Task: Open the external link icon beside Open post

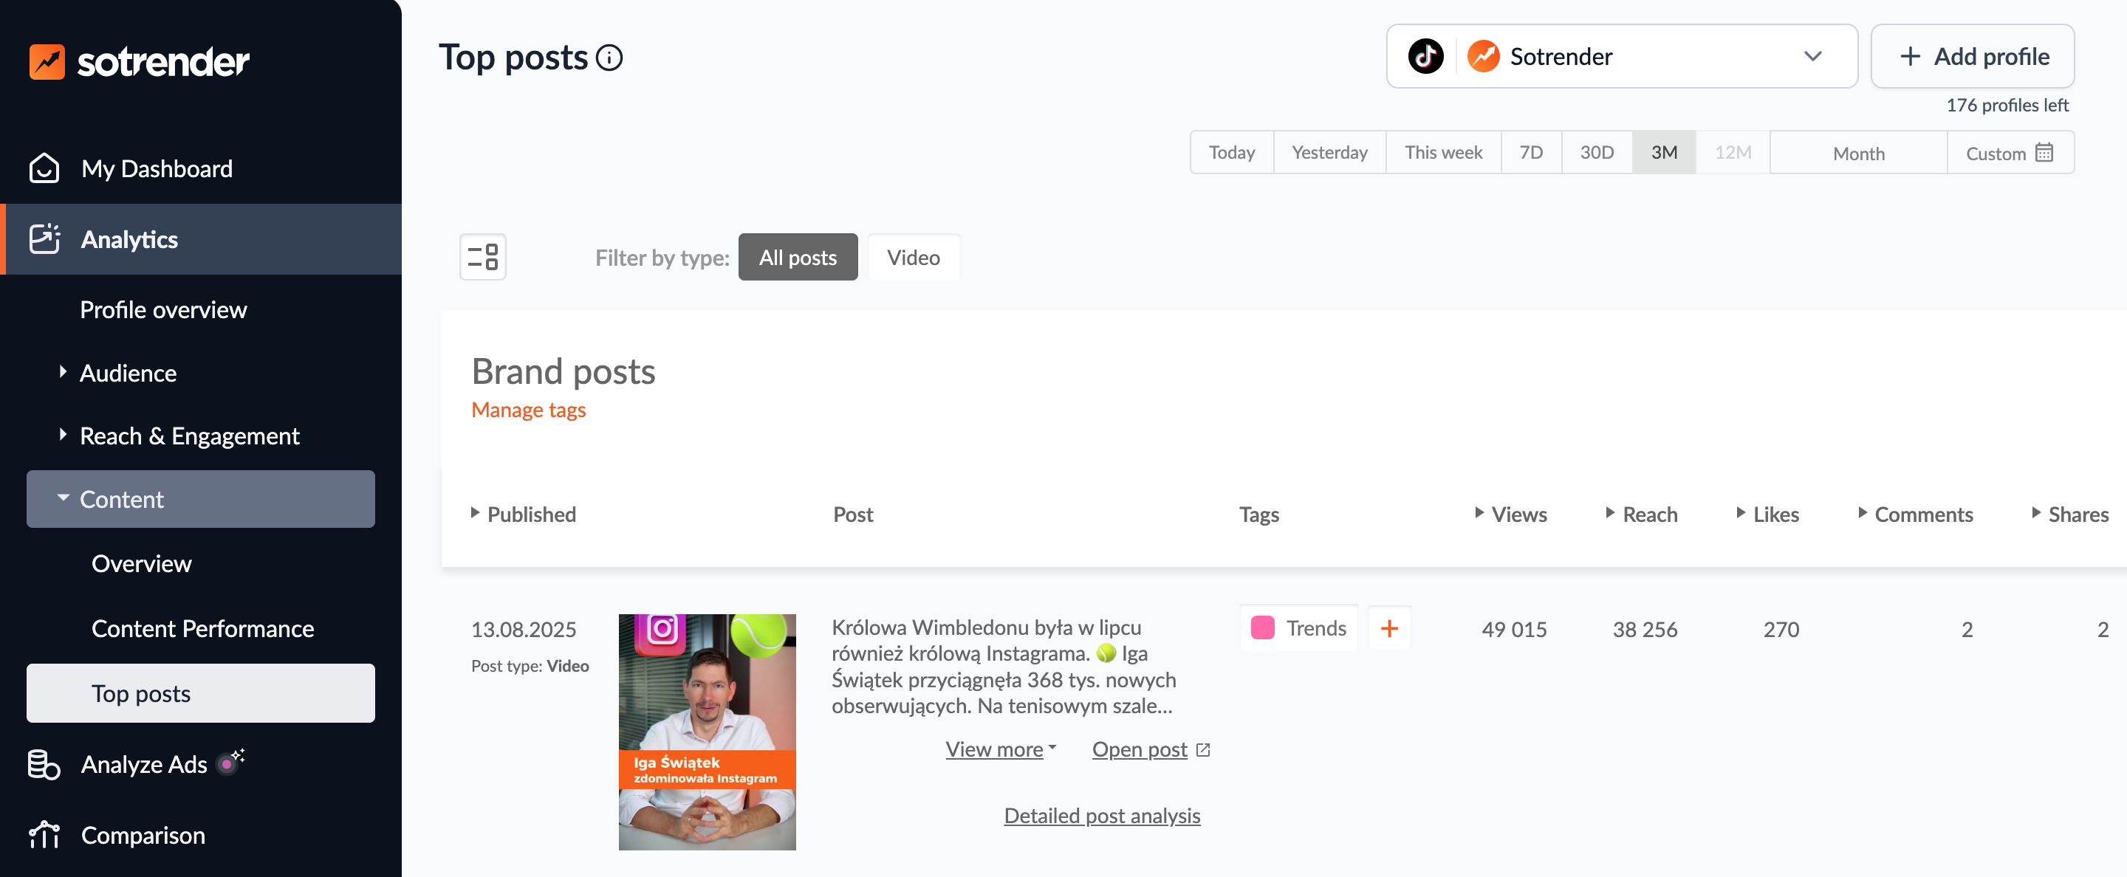Action: [x=1204, y=749]
